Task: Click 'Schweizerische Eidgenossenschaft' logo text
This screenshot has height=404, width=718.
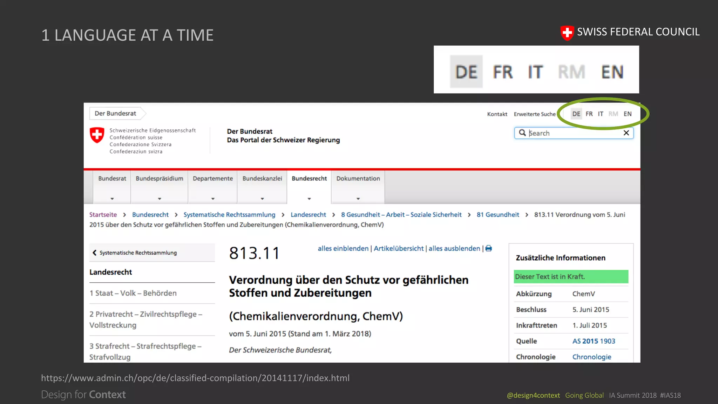Action: click(153, 130)
